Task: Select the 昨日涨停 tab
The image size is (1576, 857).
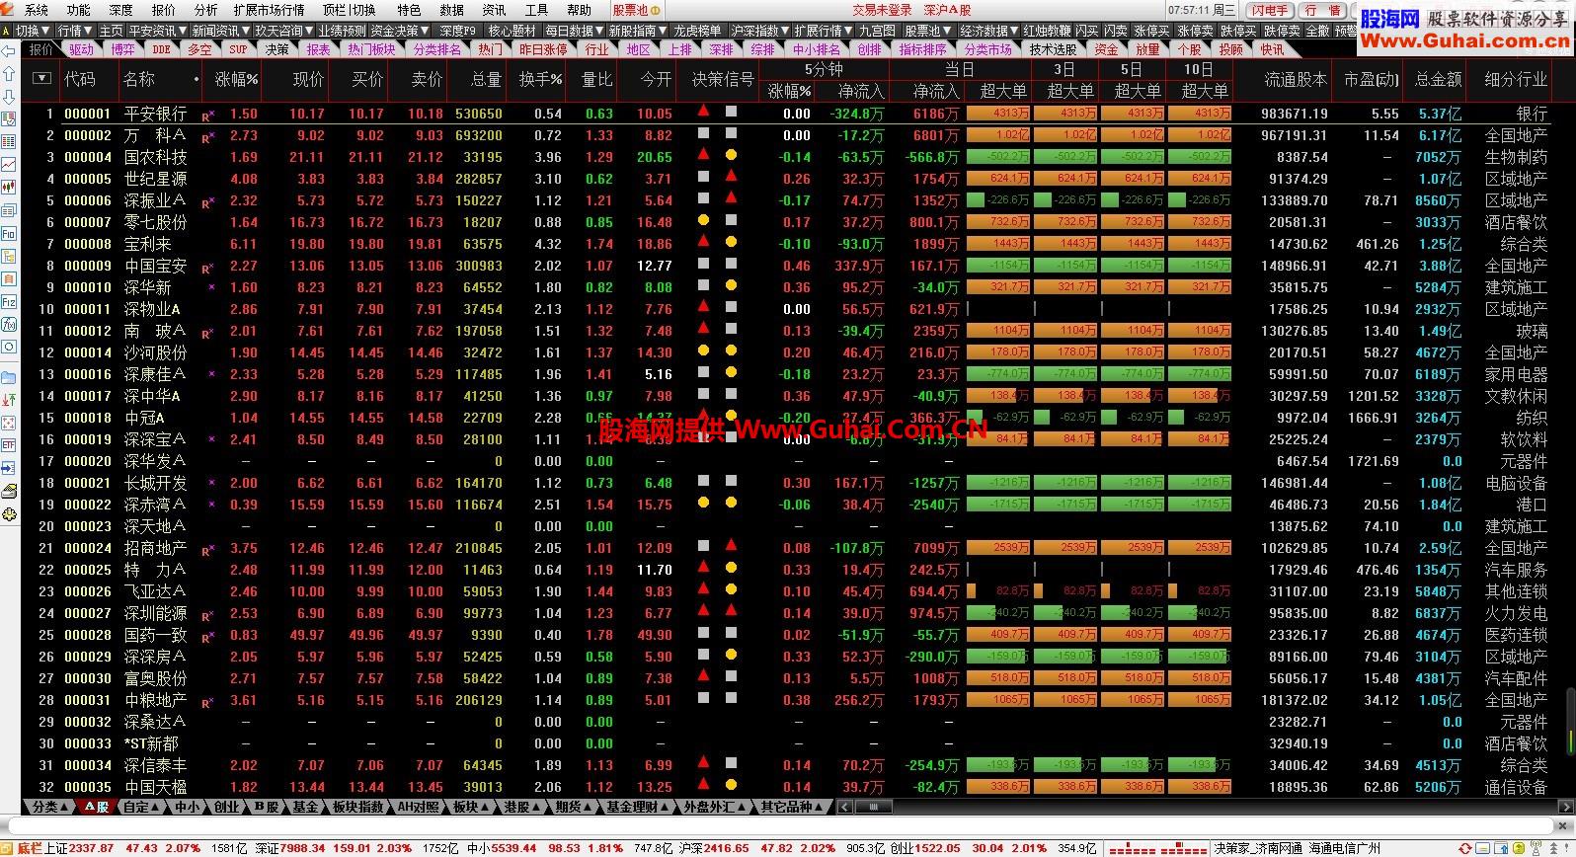Action: point(543,49)
